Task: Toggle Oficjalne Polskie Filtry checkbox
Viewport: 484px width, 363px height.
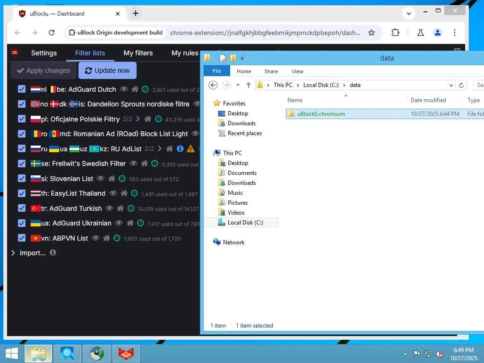Action: pos(22,119)
